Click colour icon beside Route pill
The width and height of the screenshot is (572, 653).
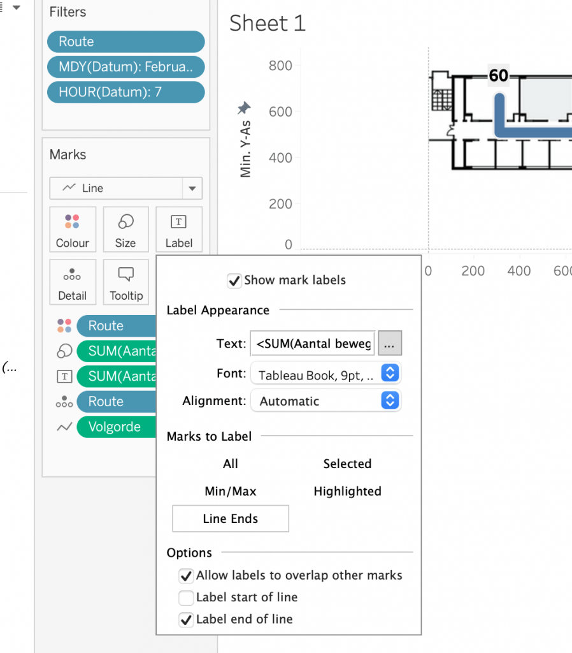64,326
